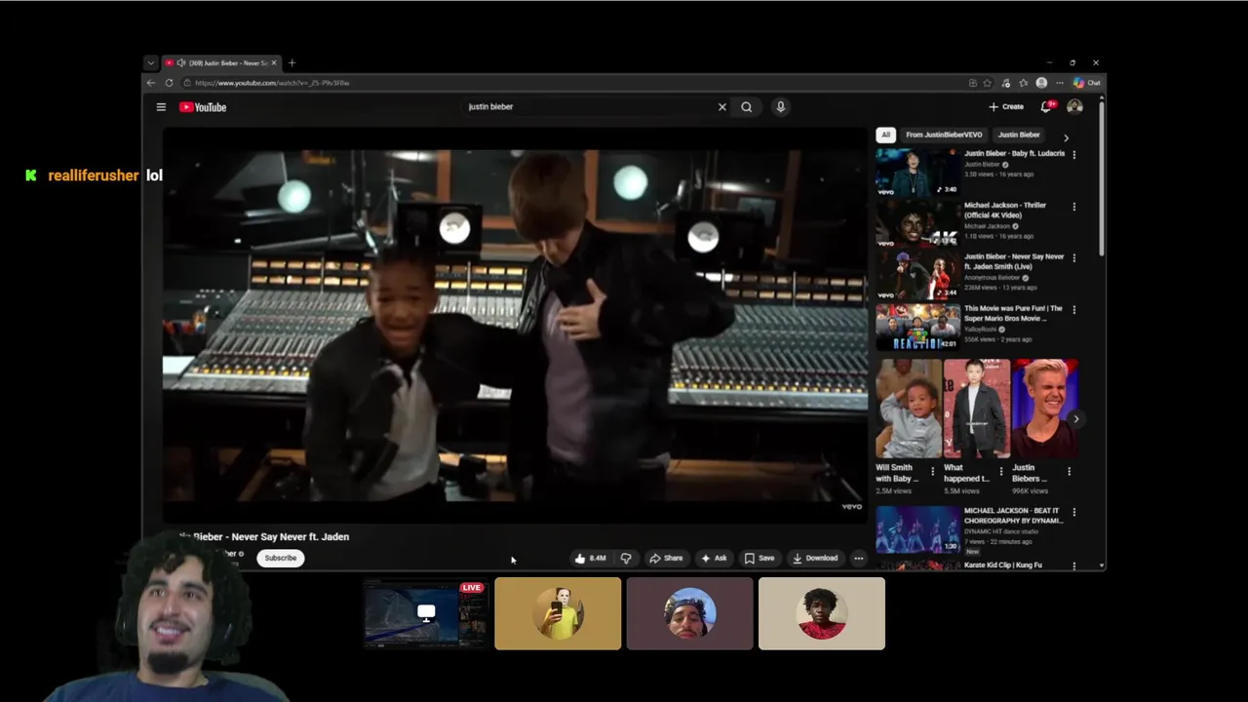Go back with browser back arrow
The image size is (1248, 702).
tap(151, 83)
